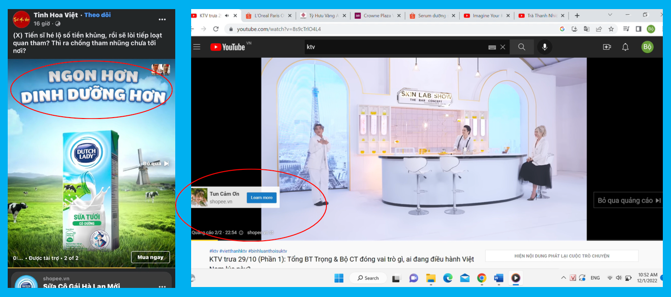Open Windows Start menu
Image resolution: width=671 pixels, height=297 pixels.
click(x=339, y=278)
